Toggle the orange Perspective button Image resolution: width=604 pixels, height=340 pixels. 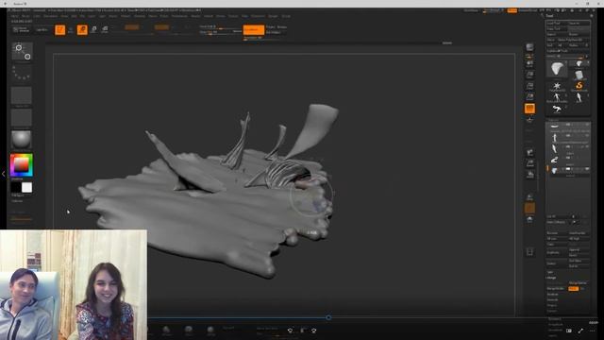pyautogui.click(x=530, y=109)
